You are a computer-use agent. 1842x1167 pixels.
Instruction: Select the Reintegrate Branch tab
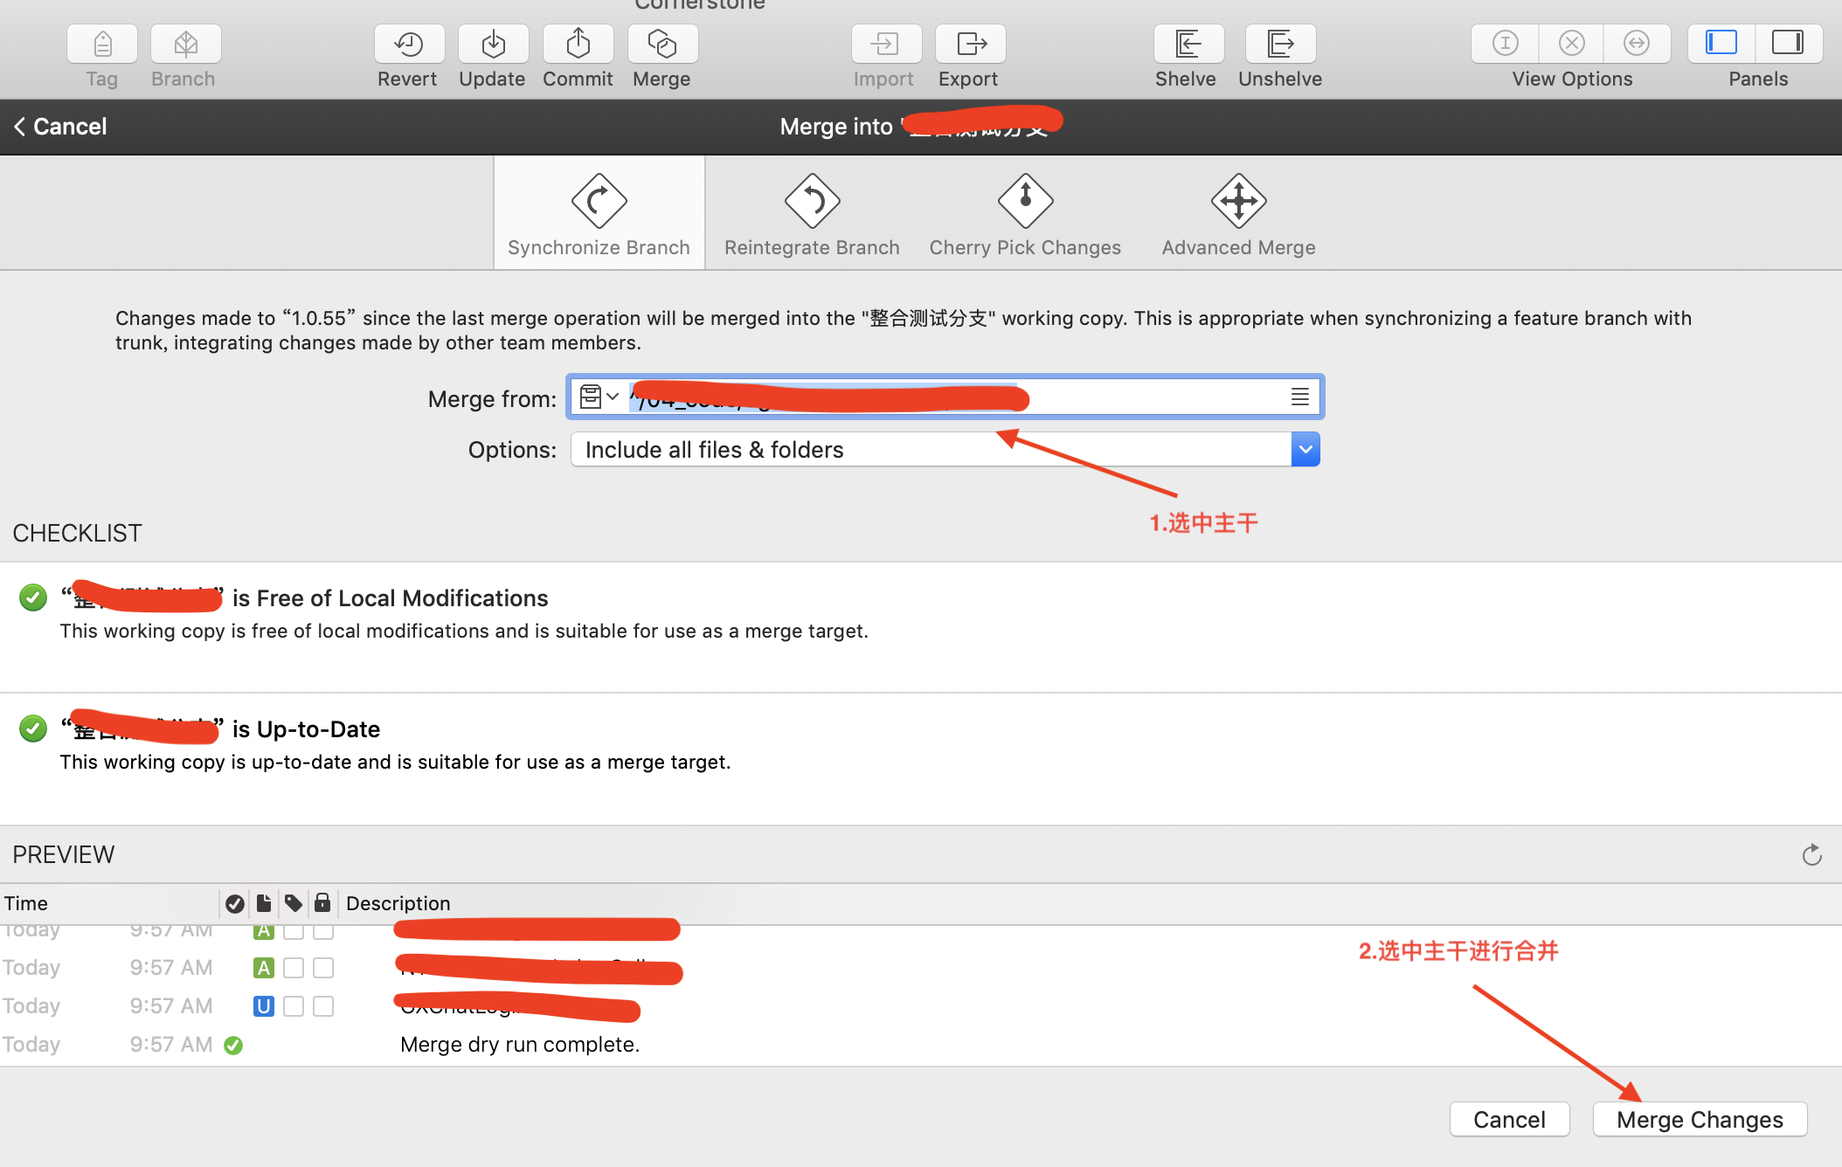click(x=811, y=215)
